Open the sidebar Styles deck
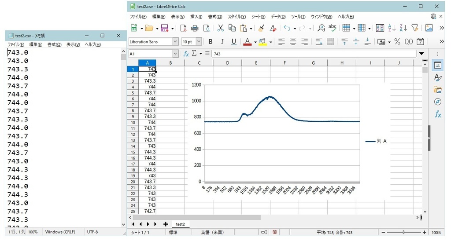451x241 pixels. pyautogui.click(x=437, y=77)
